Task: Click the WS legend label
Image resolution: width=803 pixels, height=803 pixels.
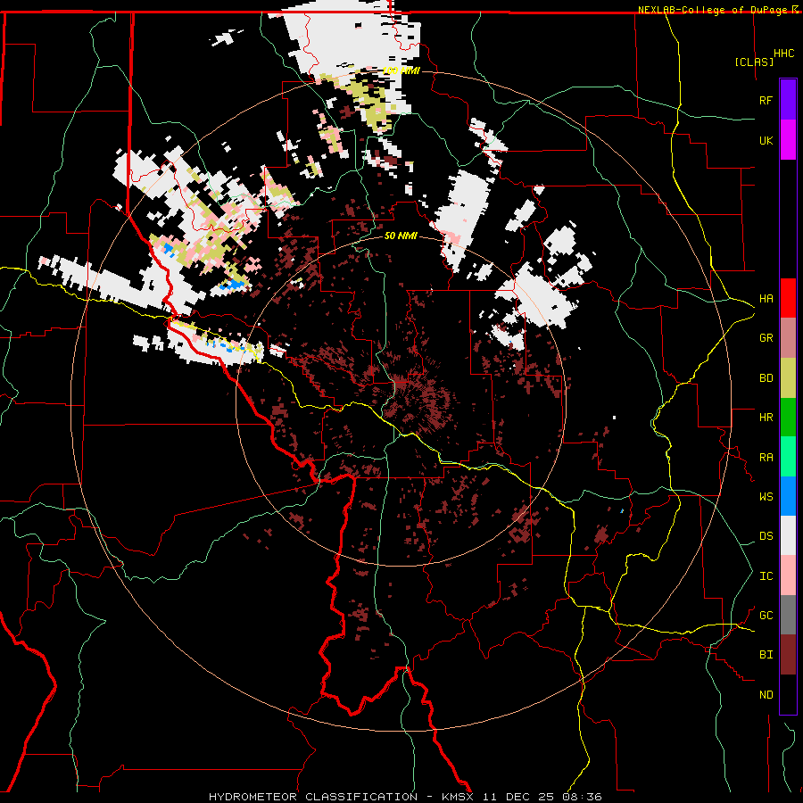Action: 766,497
